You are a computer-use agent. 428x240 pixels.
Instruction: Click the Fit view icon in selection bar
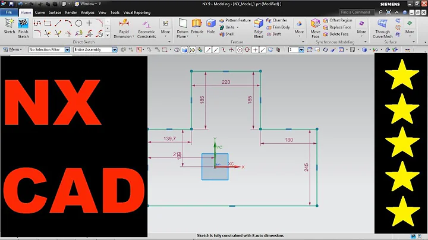[310, 50]
